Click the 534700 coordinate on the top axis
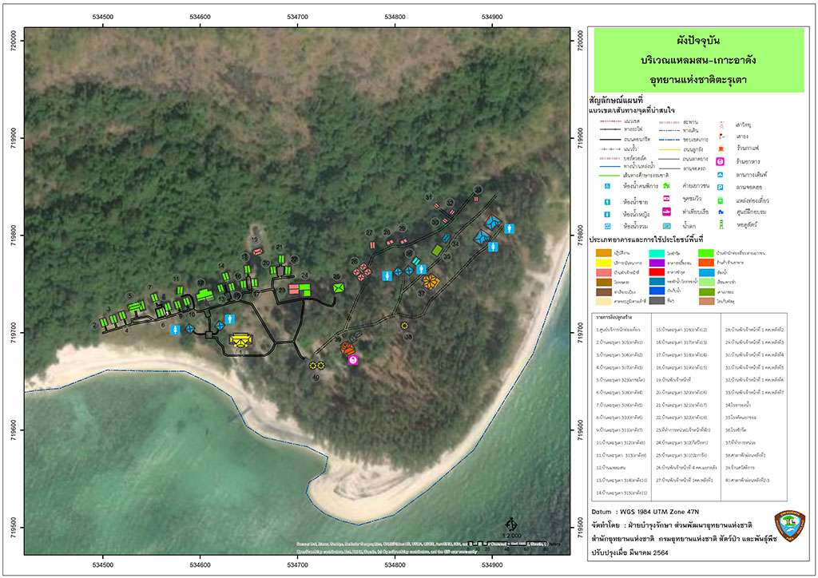Screen dimensions: 818x578 (x=297, y=17)
